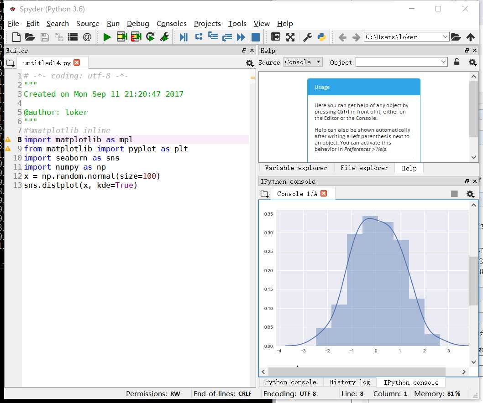Screen dimensions: 483x403
Task: Go forward with the right arrow icon
Action: click(356, 37)
